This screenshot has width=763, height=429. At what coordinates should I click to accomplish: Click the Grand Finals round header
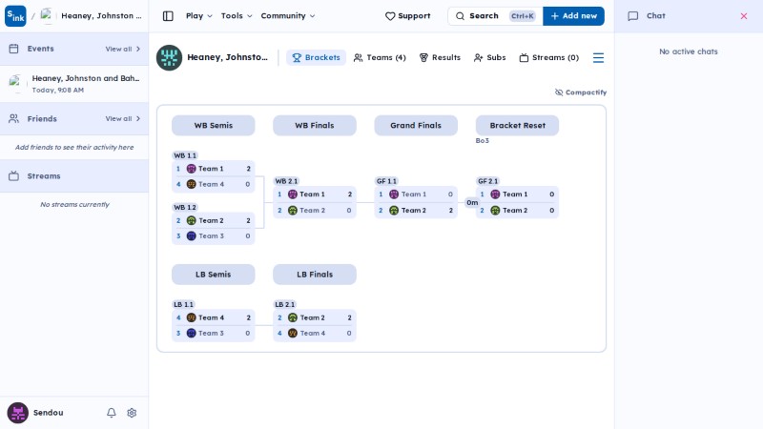tap(416, 126)
